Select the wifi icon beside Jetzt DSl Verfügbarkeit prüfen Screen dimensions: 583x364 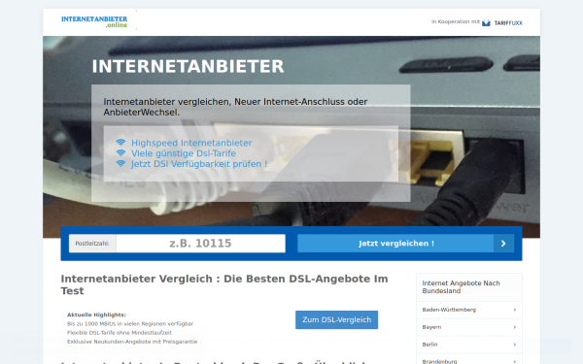point(120,163)
